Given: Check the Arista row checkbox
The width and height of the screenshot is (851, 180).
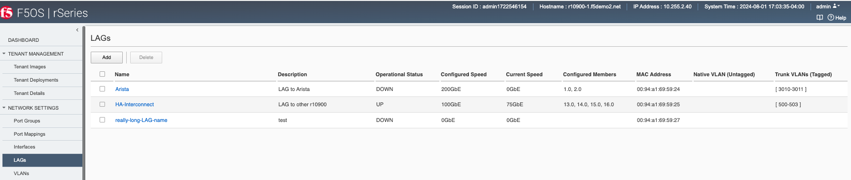Looking at the screenshot, I should (103, 89).
